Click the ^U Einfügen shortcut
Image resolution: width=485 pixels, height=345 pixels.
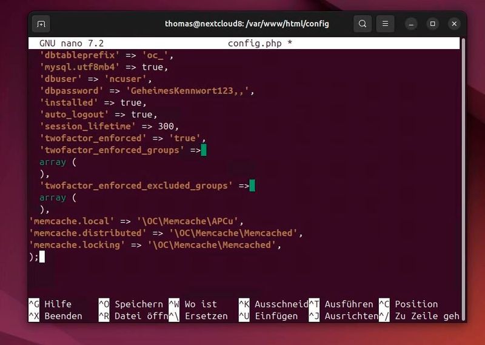point(268,317)
